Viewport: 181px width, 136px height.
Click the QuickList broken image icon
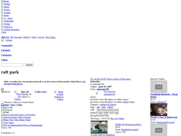2,89
